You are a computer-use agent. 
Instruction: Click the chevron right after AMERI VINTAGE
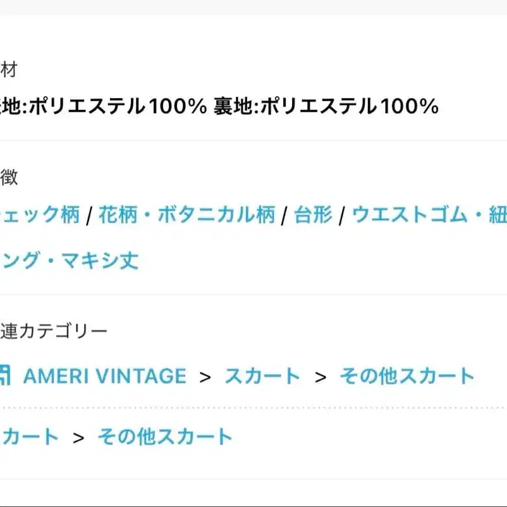205,377
